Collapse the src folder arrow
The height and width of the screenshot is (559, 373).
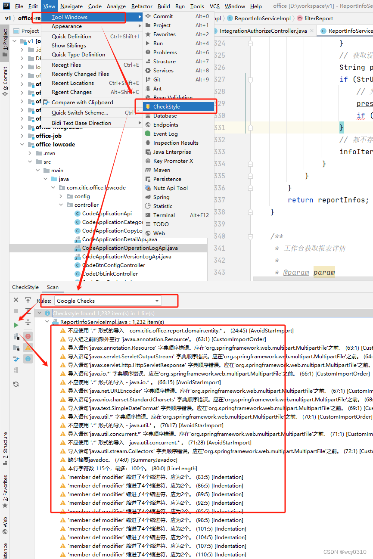(x=30, y=162)
